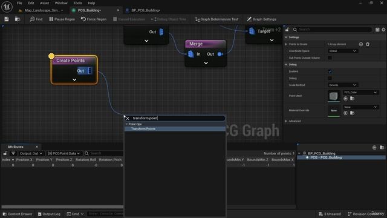The width and height of the screenshot is (387, 218).
Task: Collapse the Debug section
Action: tap(286, 65)
